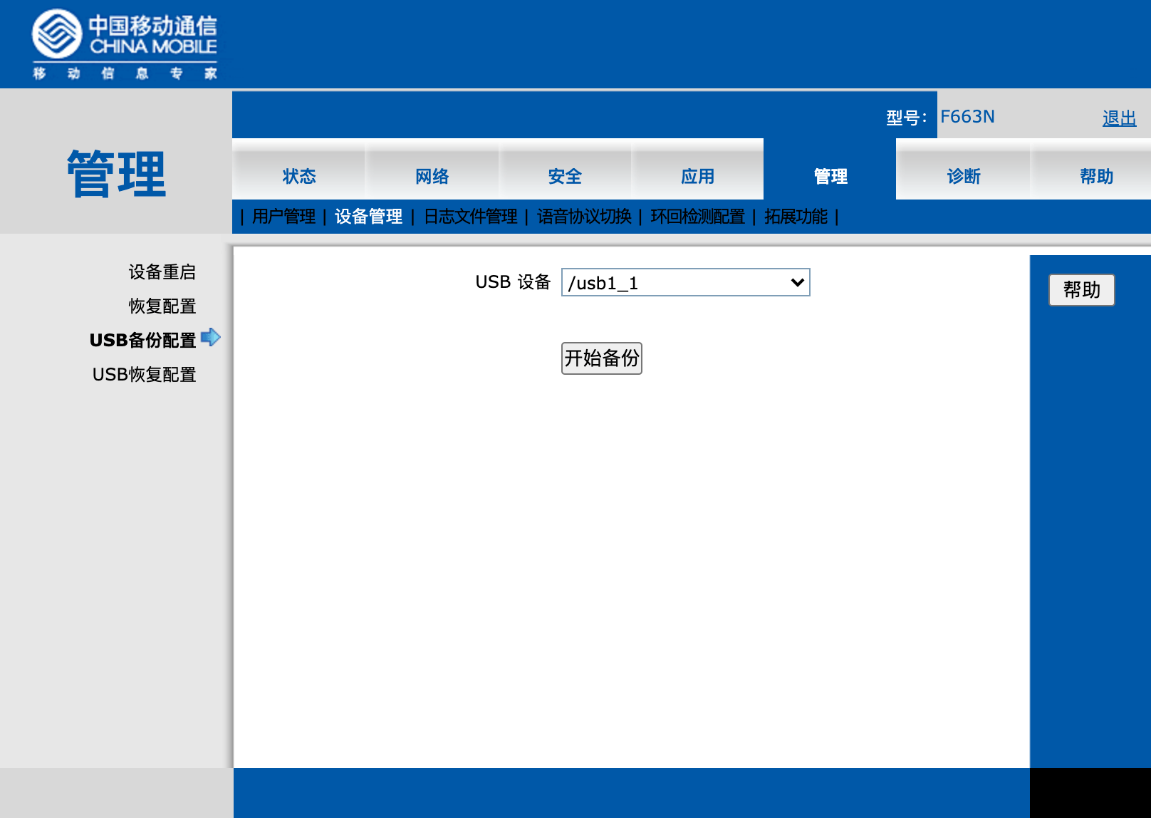Click the 退出 logout link
Screen dimensions: 1151x818
click(1119, 118)
